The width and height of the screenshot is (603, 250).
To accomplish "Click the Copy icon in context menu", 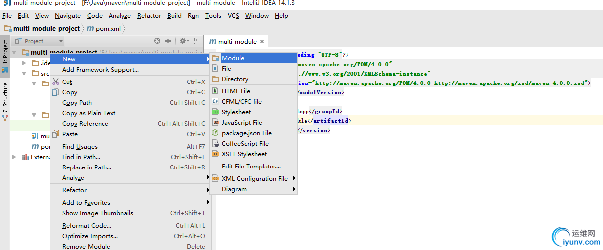I will (x=56, y=92).
